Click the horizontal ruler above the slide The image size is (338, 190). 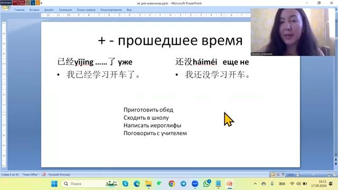146,15
